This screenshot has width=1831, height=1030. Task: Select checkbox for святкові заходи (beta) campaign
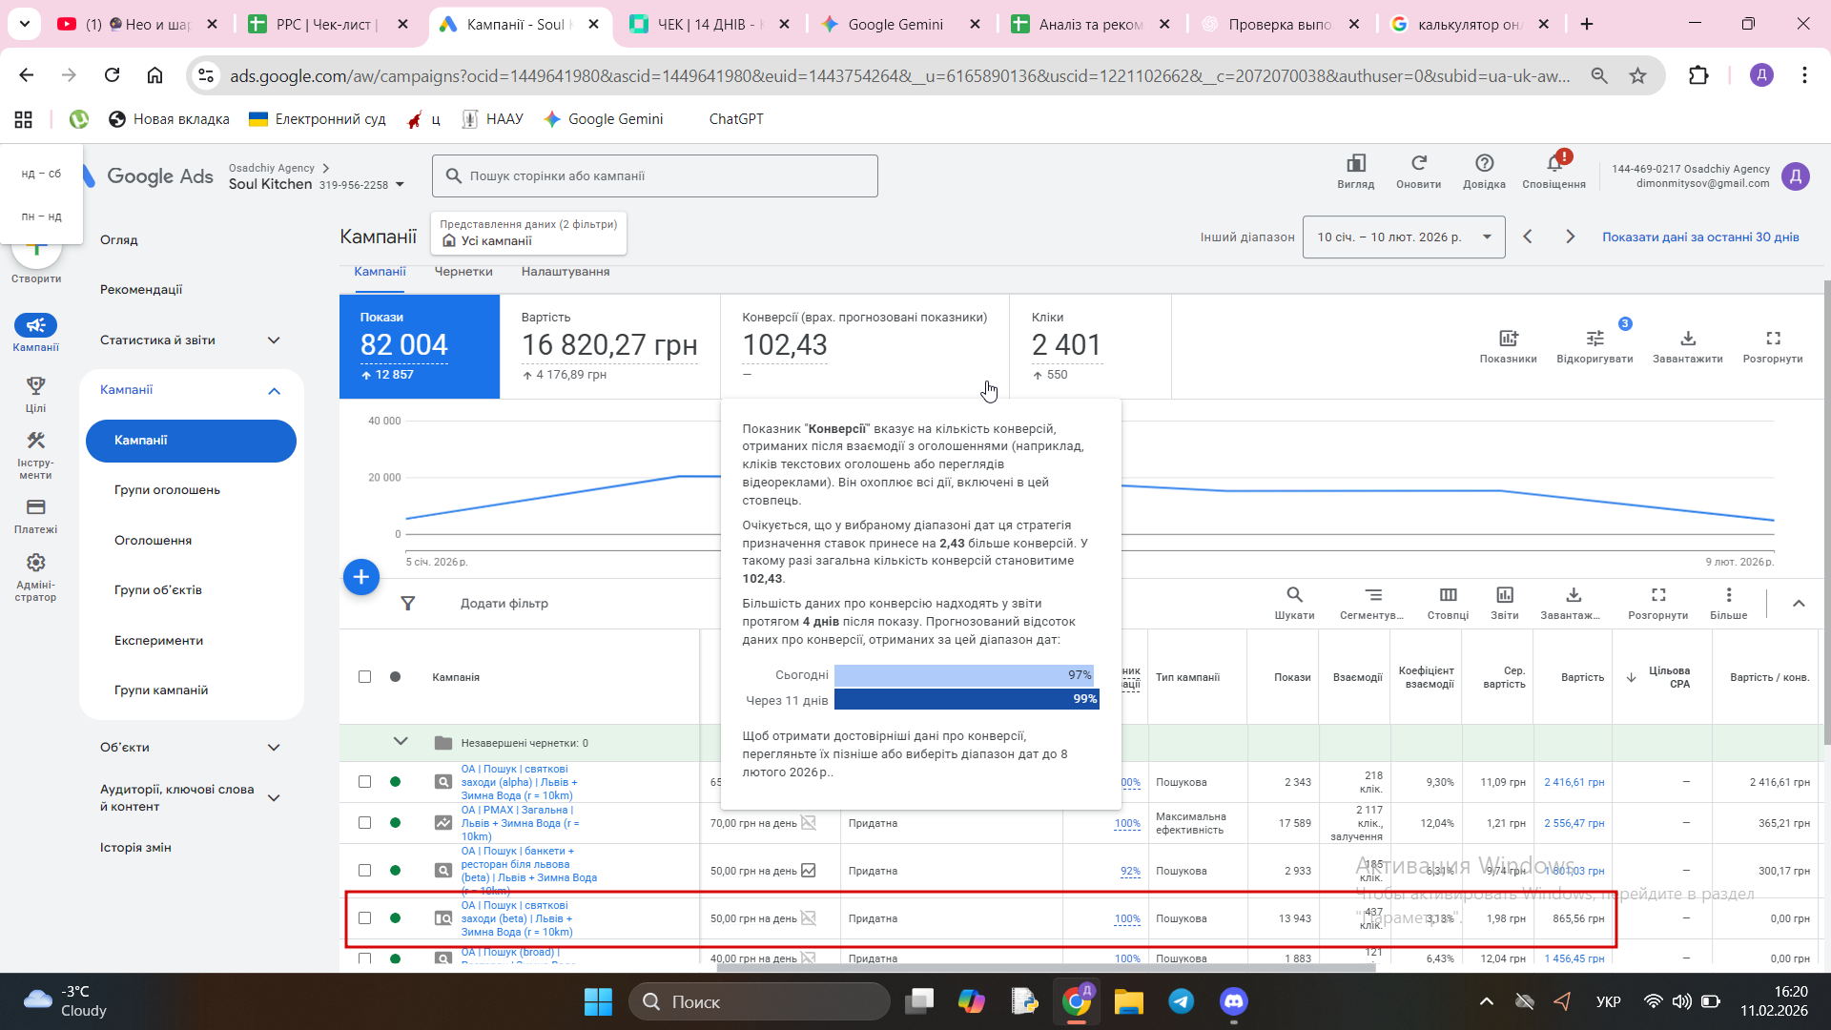364,918
